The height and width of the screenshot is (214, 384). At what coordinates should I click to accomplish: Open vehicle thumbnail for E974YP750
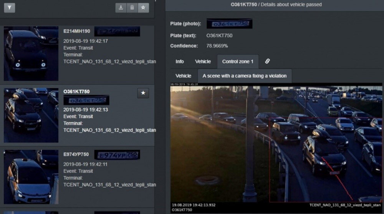pos(31,177)
